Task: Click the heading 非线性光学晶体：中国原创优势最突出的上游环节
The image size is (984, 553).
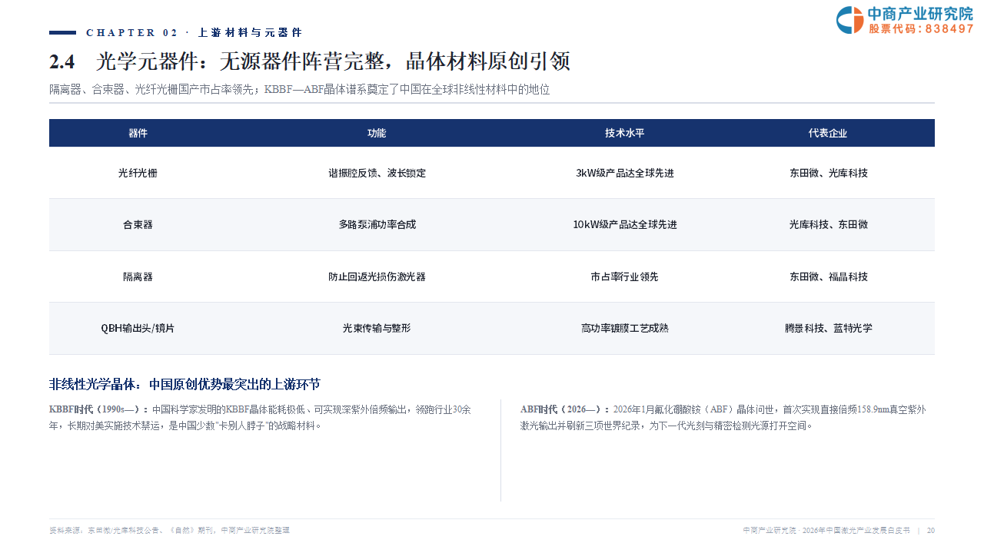Action: click(x=184, y=384)
